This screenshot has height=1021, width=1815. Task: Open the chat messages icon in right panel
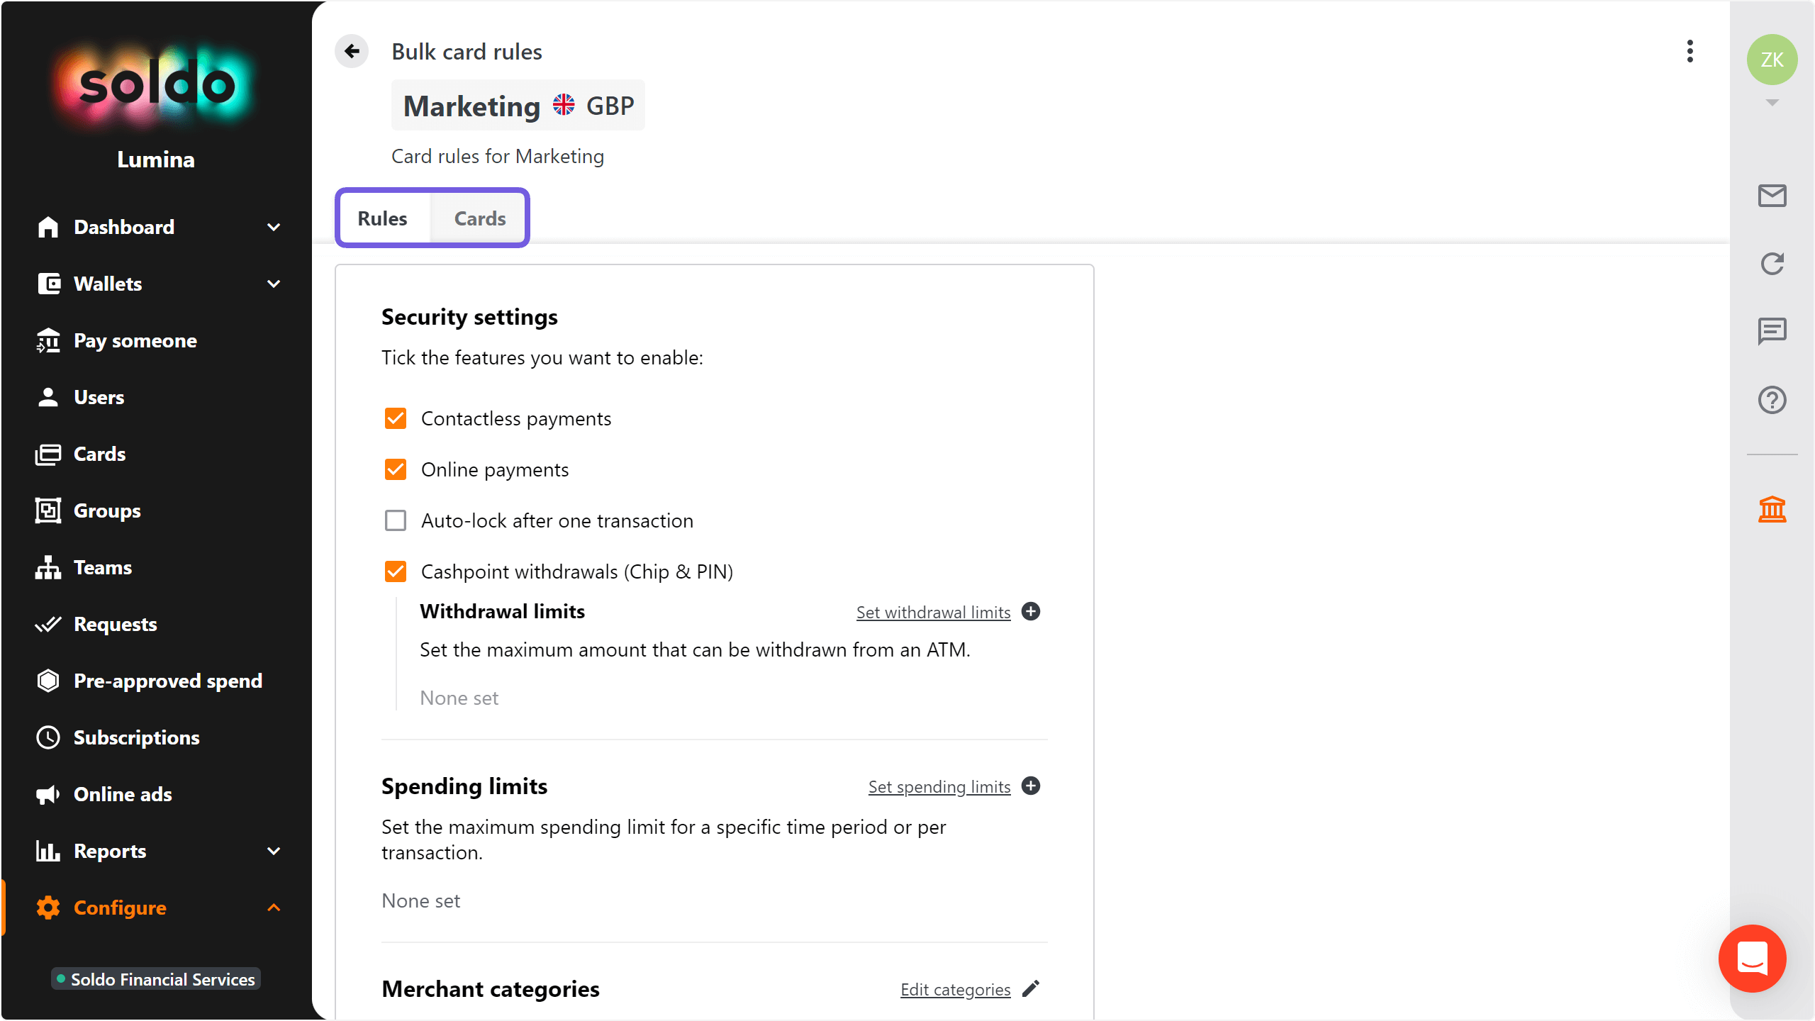(1772, 331)
